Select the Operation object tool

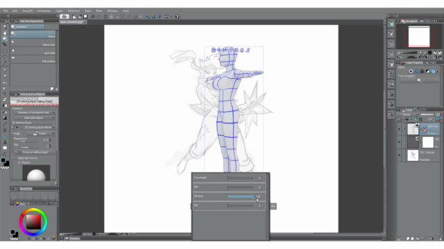pos(5,39)
